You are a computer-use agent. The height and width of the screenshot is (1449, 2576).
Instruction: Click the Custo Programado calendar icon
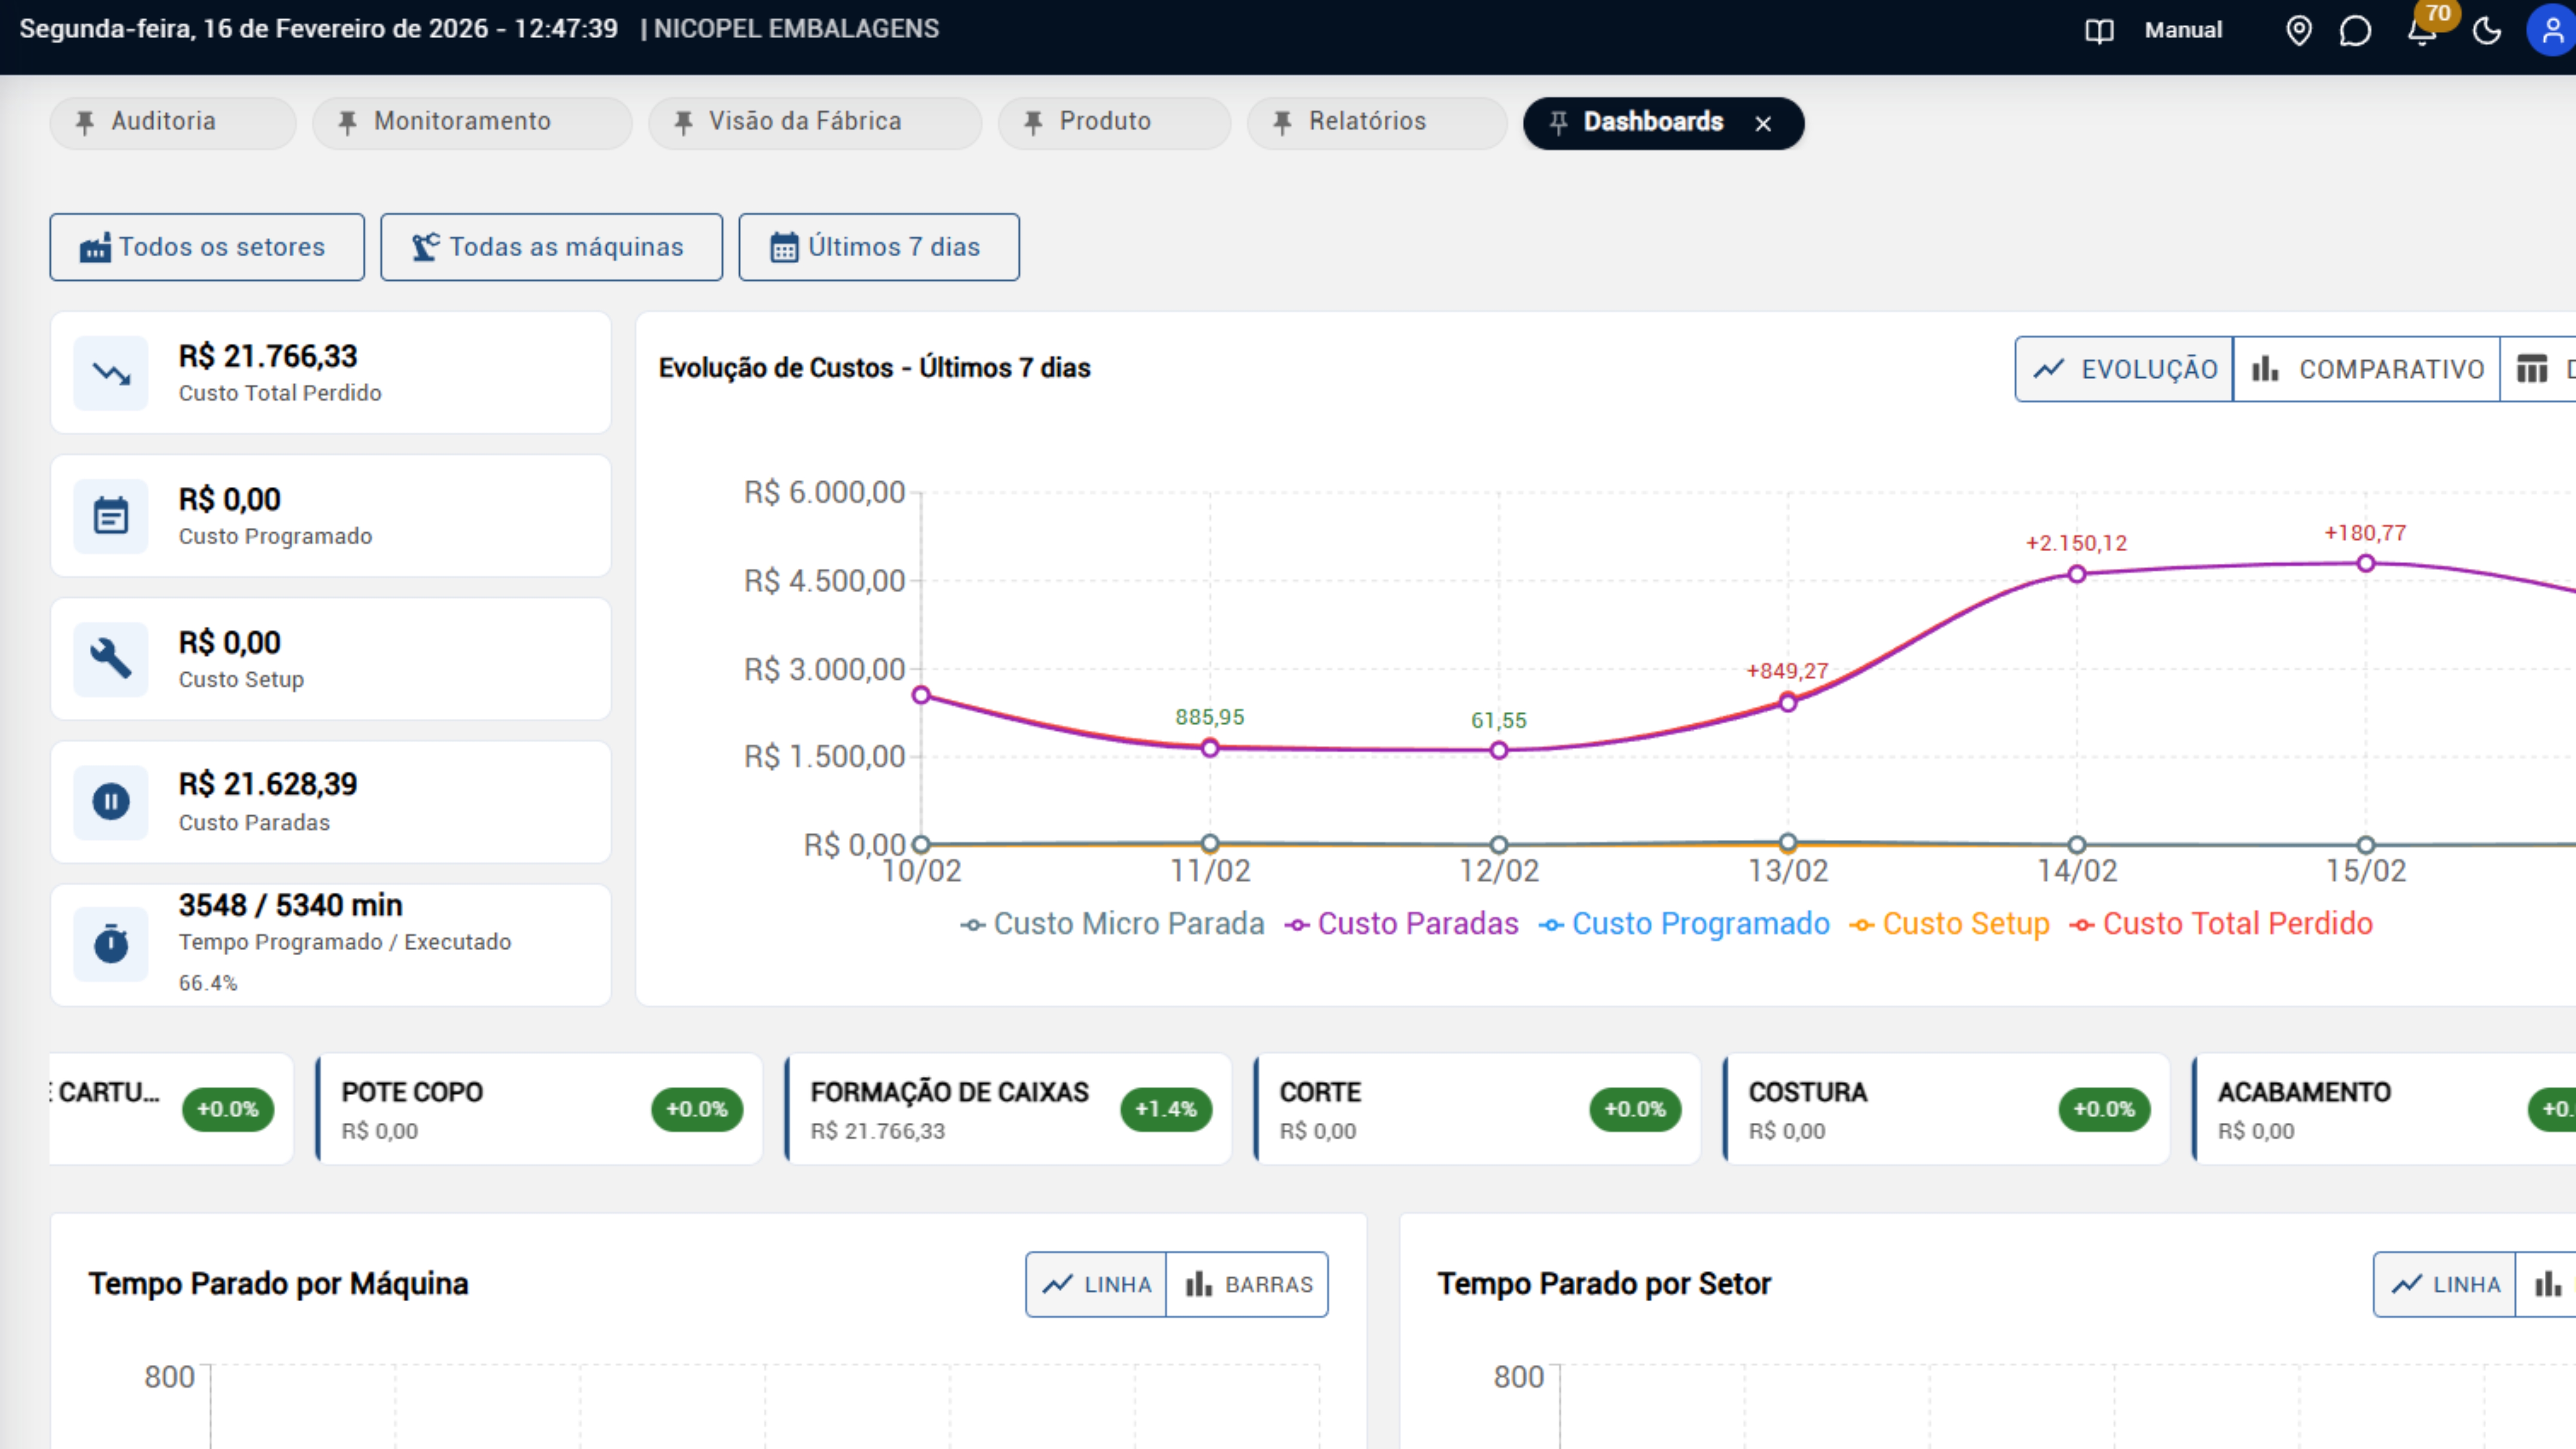click(x=111, y=516)
